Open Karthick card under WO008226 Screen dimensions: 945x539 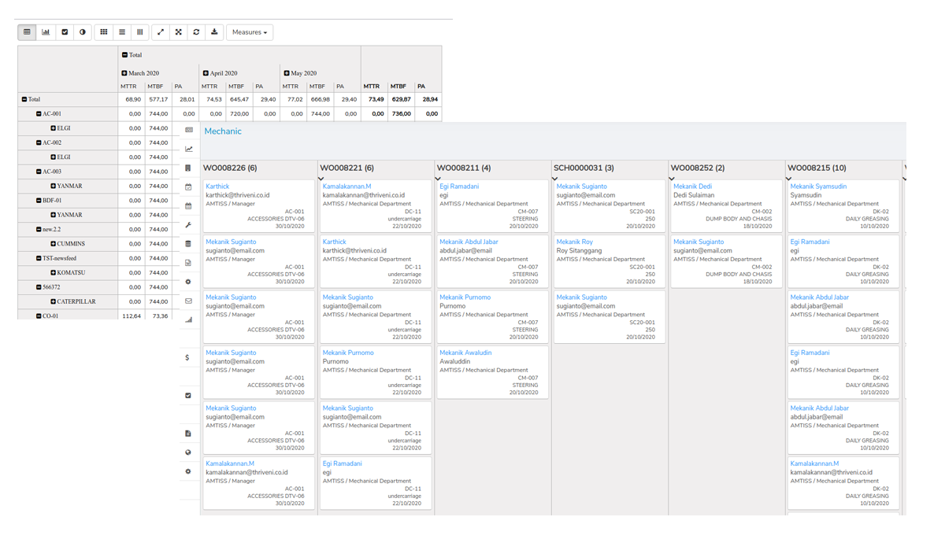click(217, 186)
